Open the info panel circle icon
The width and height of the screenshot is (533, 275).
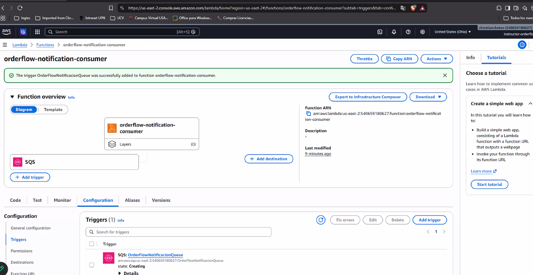coord(522,45)
